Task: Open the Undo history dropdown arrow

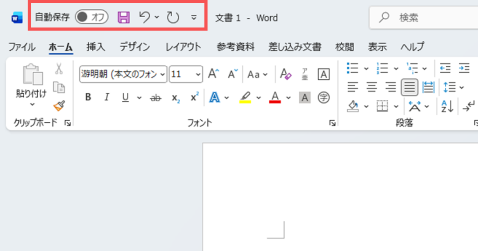Action: point(157,17)
